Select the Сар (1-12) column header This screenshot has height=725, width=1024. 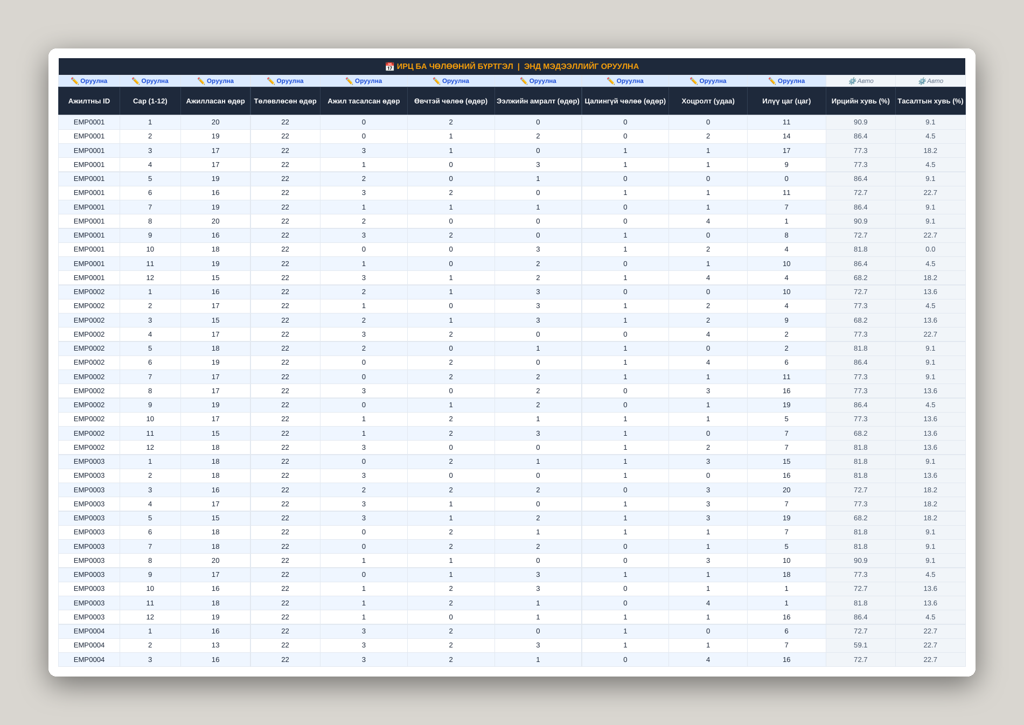pos(150,101)
